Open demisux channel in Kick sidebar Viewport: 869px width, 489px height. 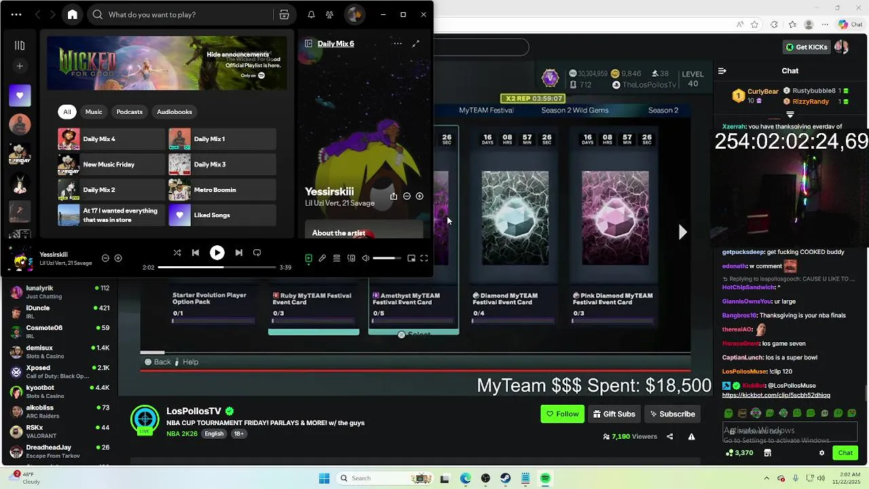click(60, 351)
